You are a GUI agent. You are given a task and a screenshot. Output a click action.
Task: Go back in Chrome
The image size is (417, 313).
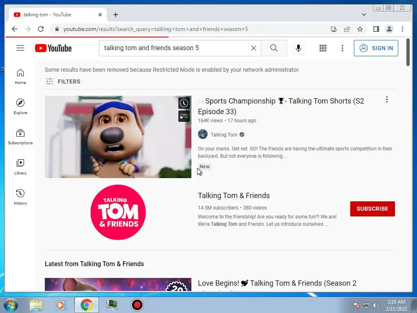15,29
